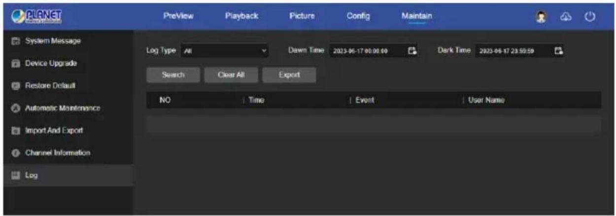616x216 pixels.
Task: Open the Picture tab
Action: (x=301, y=16)
